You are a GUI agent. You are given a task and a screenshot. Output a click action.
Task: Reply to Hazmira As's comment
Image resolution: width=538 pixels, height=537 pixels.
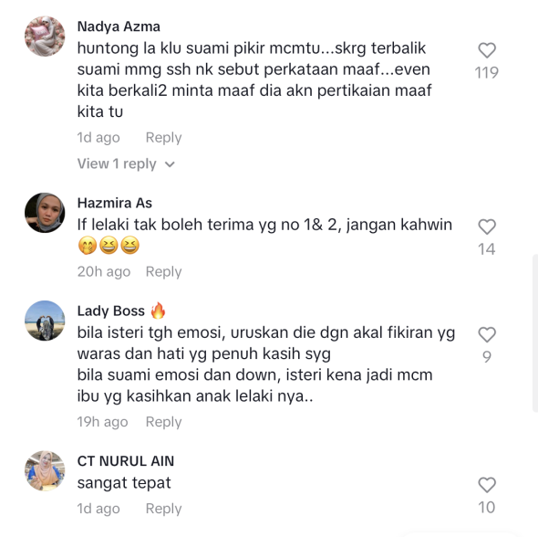coord(163,272)
